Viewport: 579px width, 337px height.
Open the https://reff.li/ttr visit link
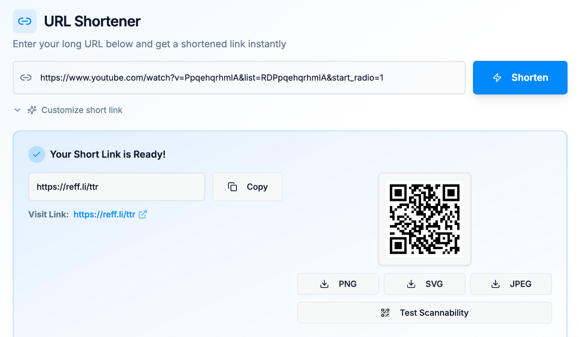pos(104,214)
